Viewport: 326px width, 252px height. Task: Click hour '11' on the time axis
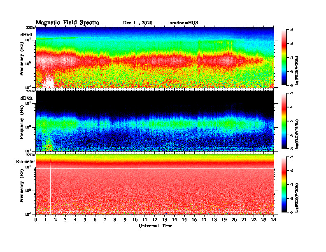(x=145, y=219)
